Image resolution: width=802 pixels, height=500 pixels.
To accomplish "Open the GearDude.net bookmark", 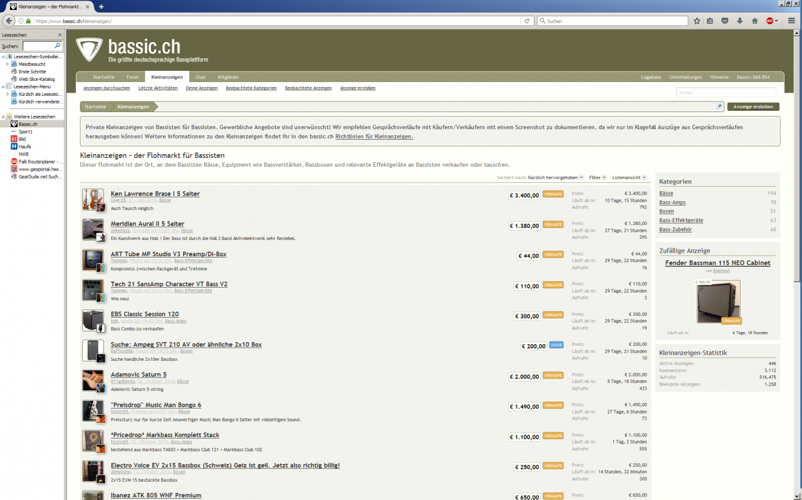I will coord(36,177).
